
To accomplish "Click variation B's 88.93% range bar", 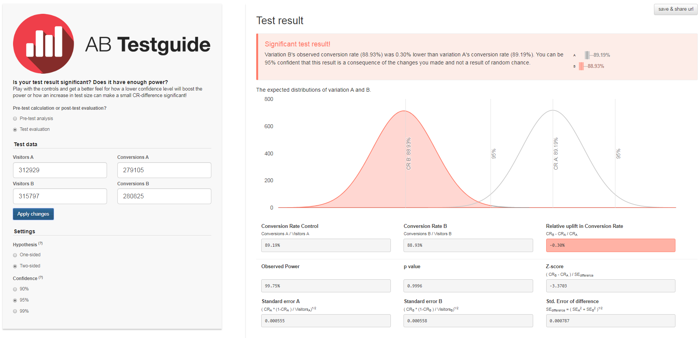I will coord(581,66).
